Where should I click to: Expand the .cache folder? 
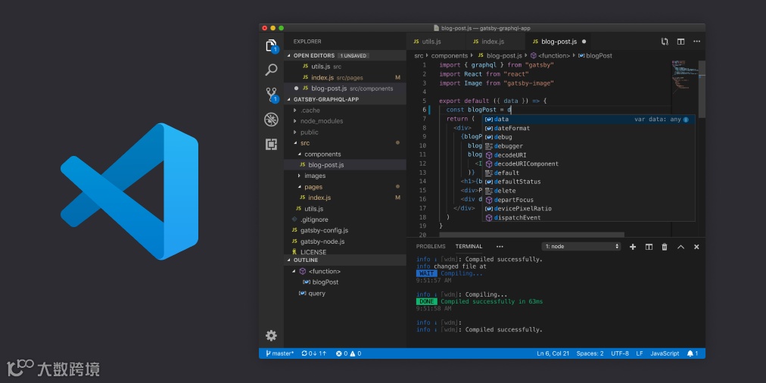click(345, 111)
